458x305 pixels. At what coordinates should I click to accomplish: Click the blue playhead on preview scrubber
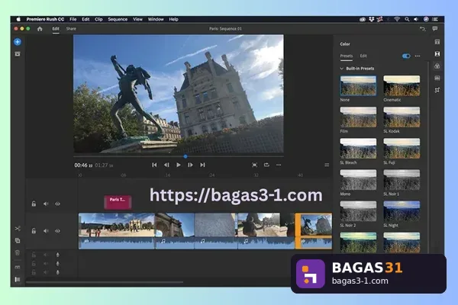click(x=185, y=156)
